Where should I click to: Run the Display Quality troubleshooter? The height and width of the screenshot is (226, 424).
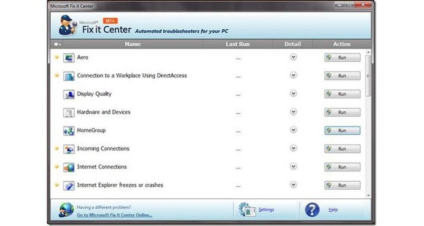pos(342,94)
